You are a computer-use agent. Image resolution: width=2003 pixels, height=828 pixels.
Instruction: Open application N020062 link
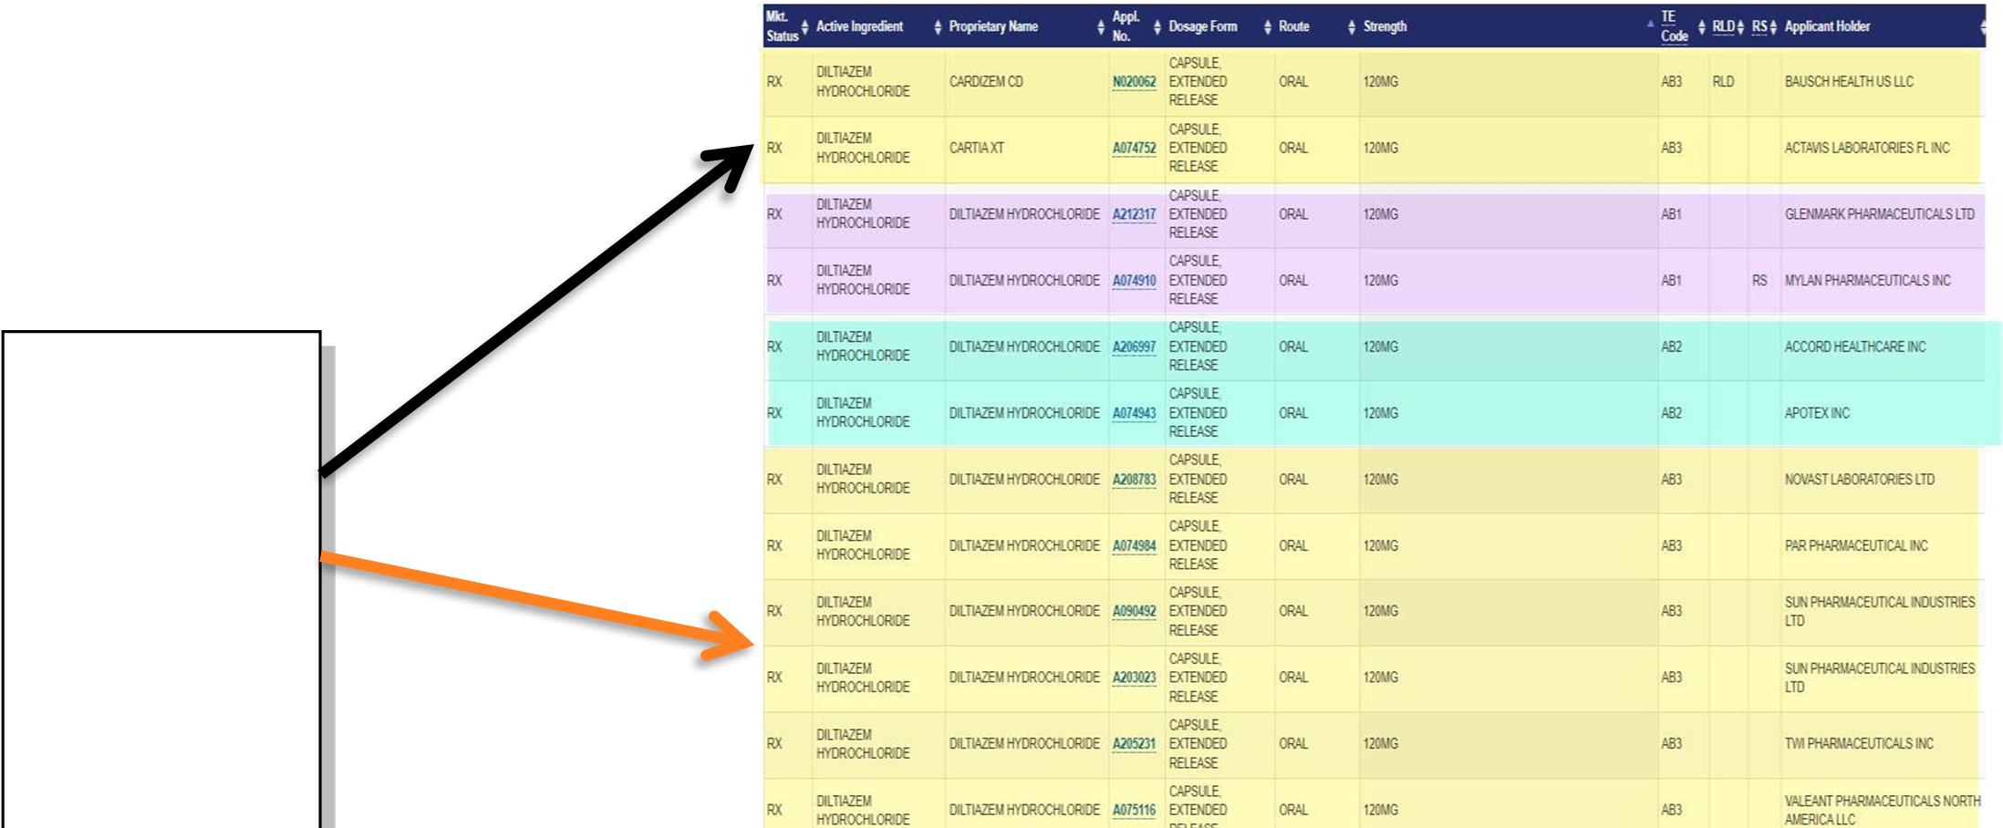pos(1134,82)
